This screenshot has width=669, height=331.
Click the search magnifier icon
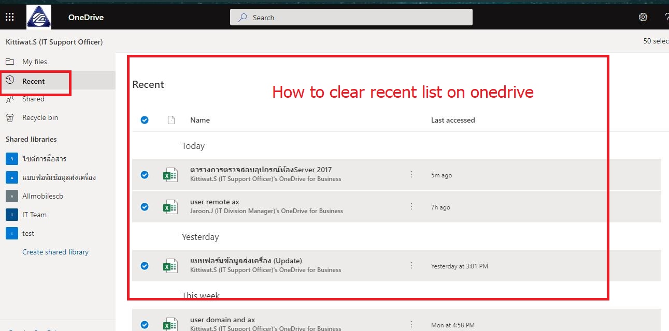243,17
